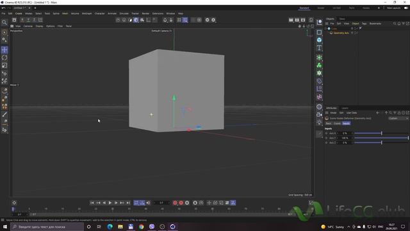Adjust the Axis Z slider

click(x=381, y=142)
